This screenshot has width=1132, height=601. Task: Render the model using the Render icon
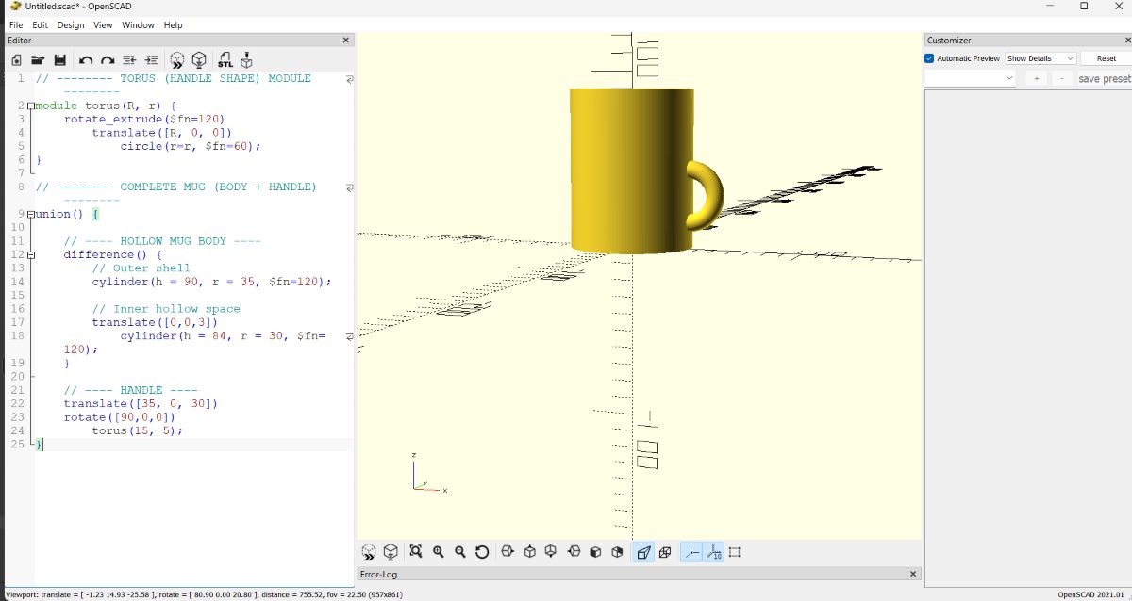click(199, 59)
